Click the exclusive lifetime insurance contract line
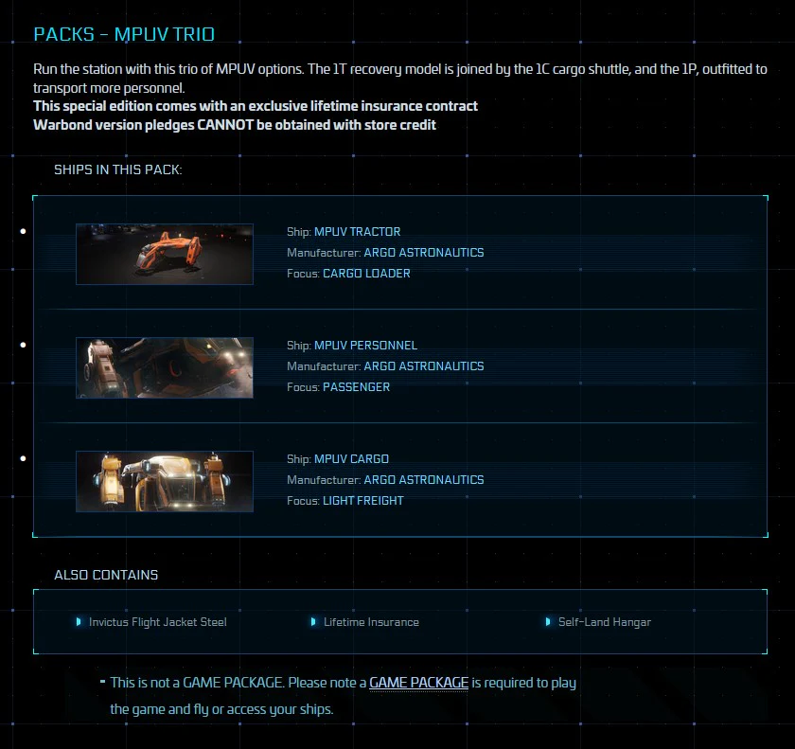The image size is (795, 749). (256, 106)
